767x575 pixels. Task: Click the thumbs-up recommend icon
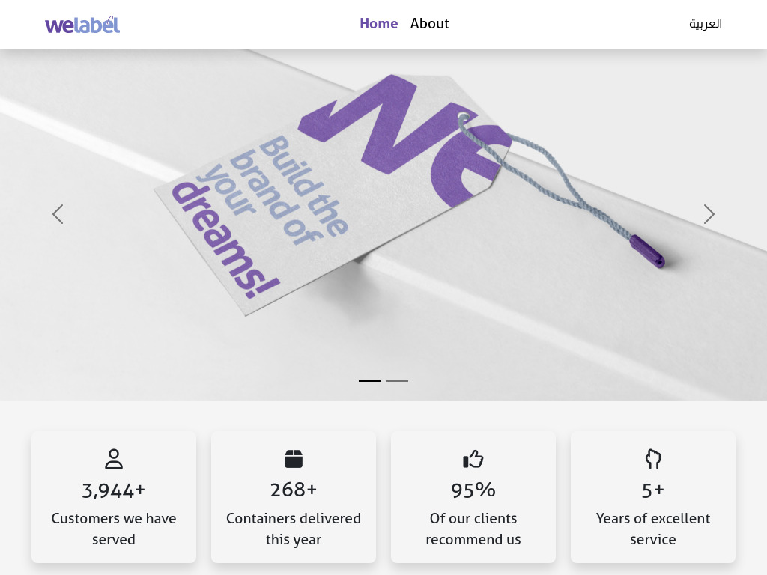click(x=473, y=459)
